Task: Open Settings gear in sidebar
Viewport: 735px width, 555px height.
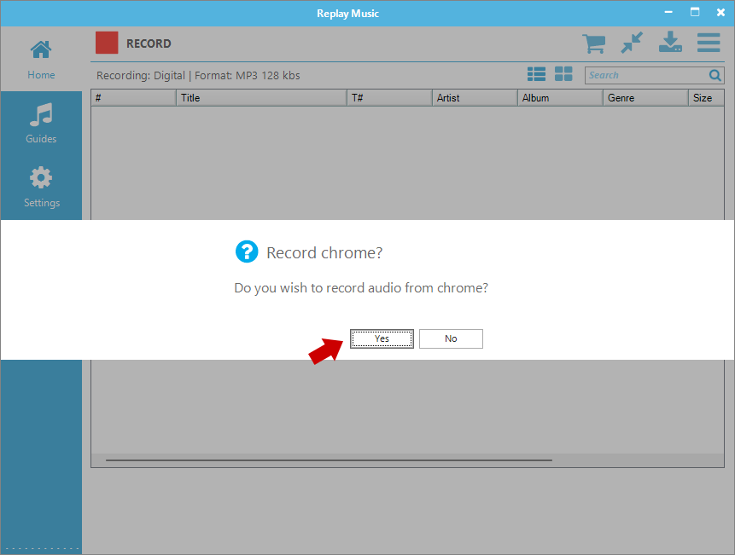Action: (41, 188)
